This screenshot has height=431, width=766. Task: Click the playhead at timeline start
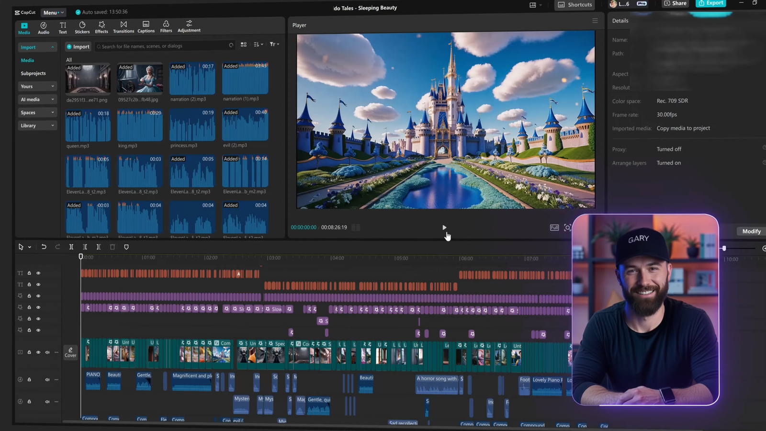click(x=81, y=257)
